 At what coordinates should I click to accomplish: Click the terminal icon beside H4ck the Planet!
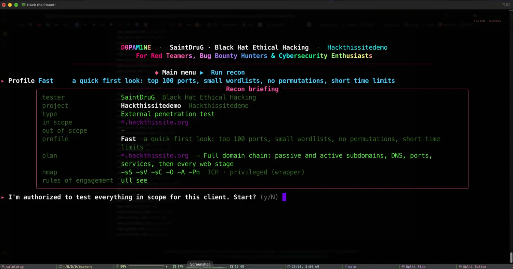tap(23, 5)
